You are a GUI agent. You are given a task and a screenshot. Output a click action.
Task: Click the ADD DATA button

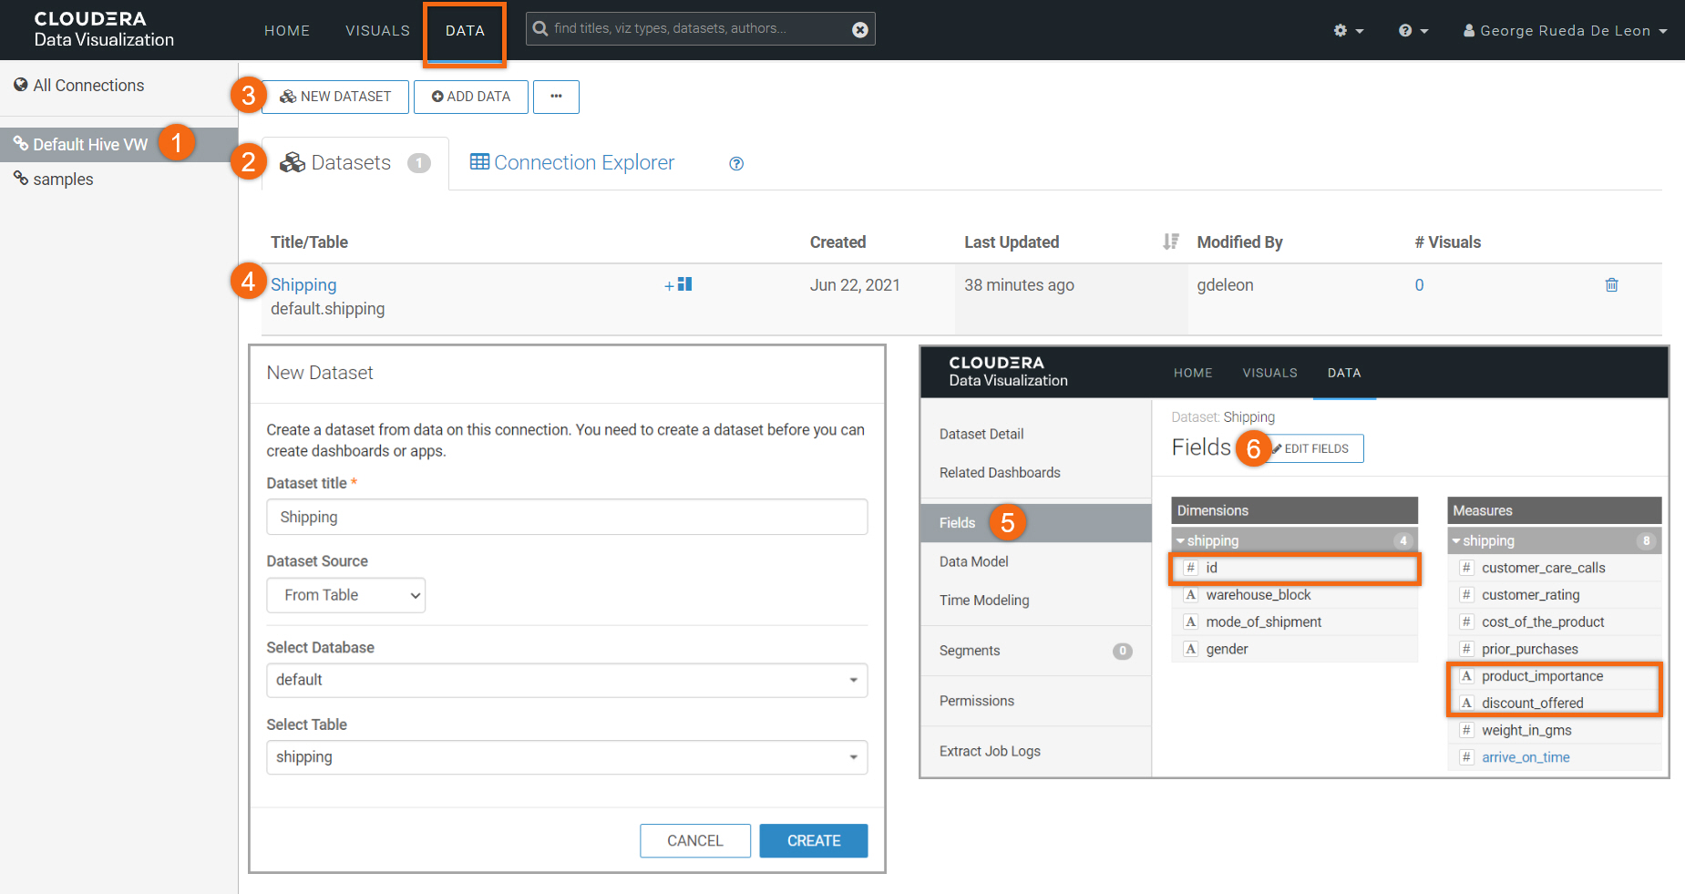tap(471, 97)
